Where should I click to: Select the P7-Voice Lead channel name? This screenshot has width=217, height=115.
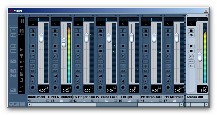pyautogui.click(x=106, y=97)
